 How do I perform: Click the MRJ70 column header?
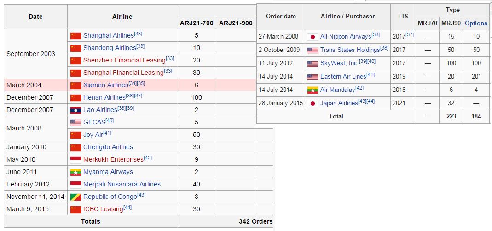(428, 23)
